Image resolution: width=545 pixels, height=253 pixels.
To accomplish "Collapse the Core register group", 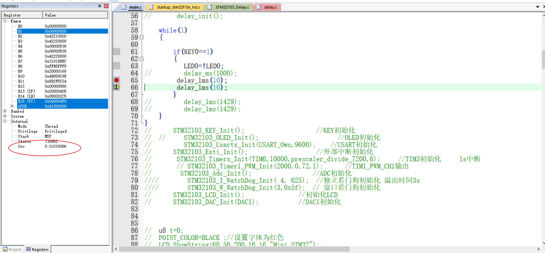I will tap(5, 21).
